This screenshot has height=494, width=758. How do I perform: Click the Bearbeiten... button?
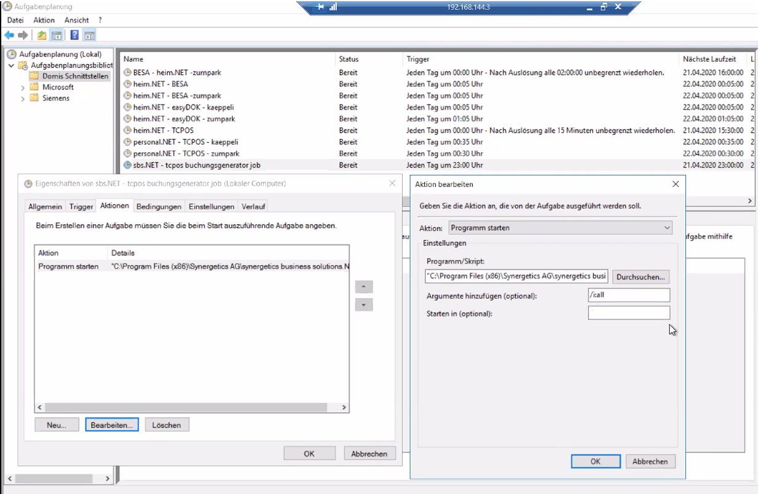click(112, 425)
